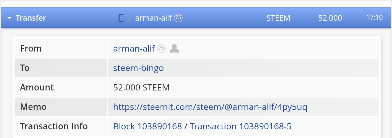This screenshot has width=392, height=138.
Task: Click the blue bracket icon in header
Action: [x=121, y=18]
